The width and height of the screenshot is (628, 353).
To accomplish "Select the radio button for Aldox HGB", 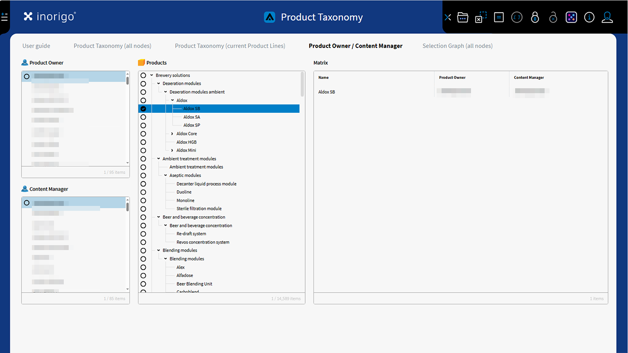I will (x=143, y=142).
